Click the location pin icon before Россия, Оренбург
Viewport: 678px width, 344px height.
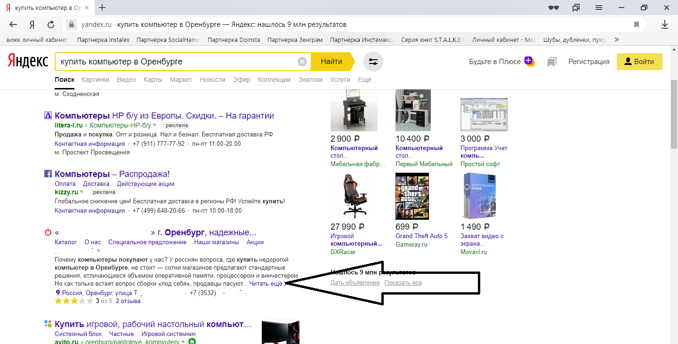[x=58, y=293]
